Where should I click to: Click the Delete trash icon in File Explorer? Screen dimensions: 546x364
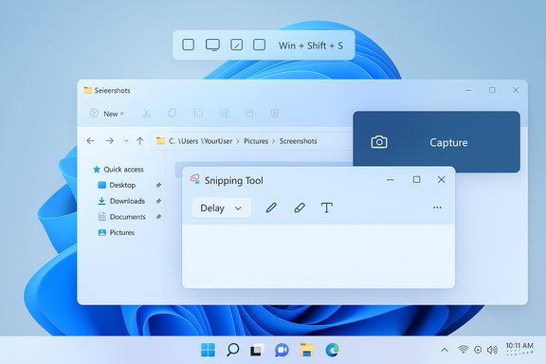275,113
